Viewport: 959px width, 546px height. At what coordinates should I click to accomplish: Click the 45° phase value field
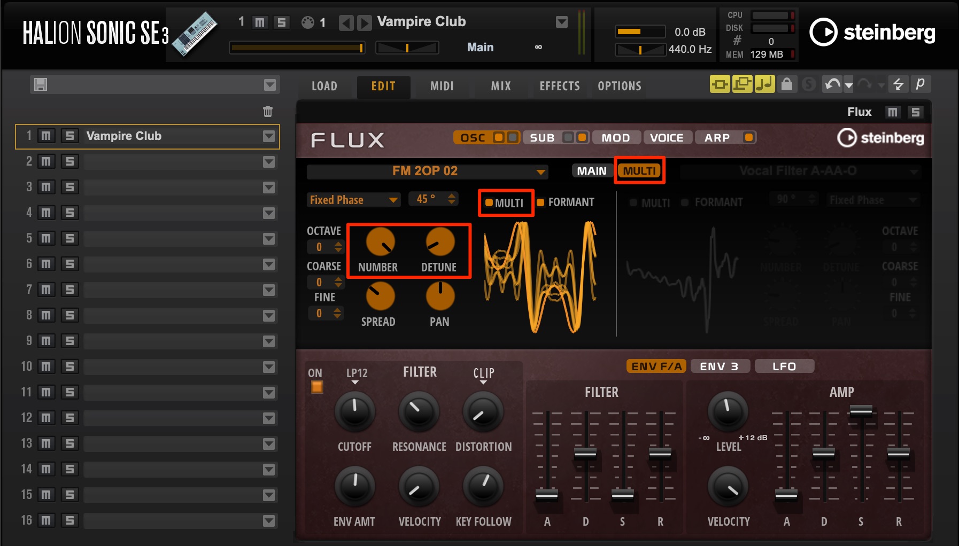tap(427, 199)
